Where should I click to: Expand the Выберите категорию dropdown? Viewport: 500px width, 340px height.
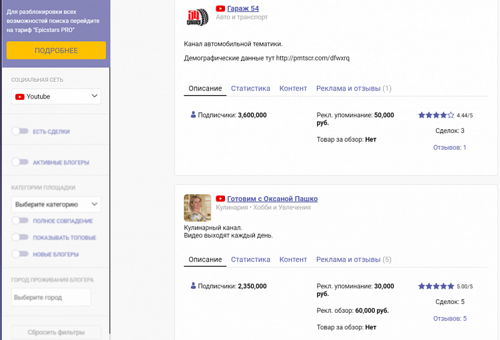tap(56, 204)
